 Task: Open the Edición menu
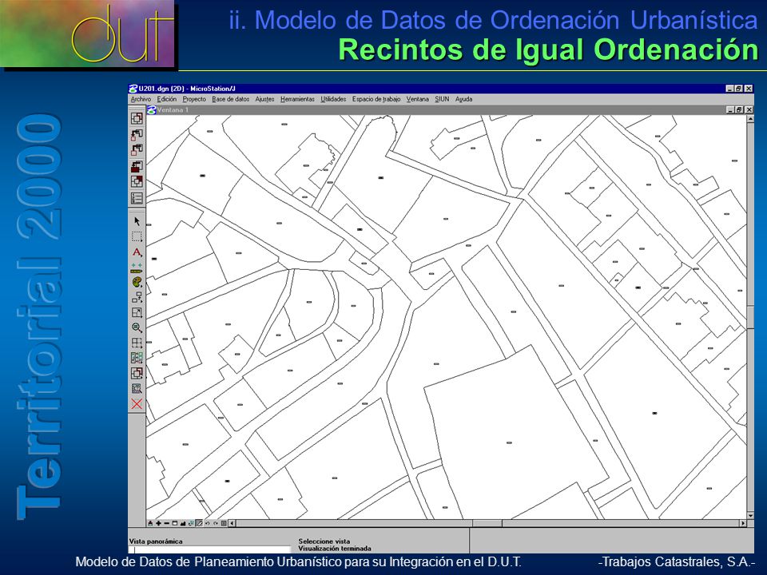(167, 99)
